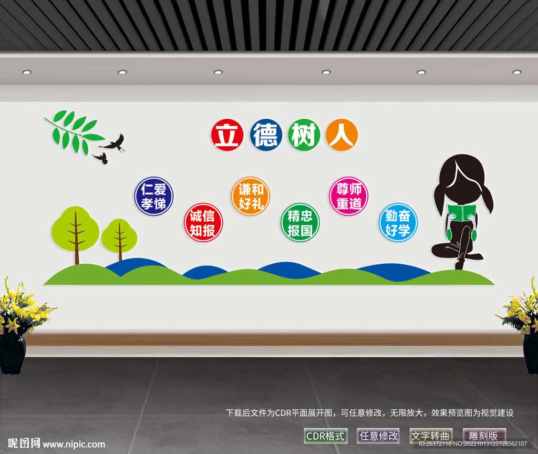
Task: Select the 仁爱孝悌 navy badge
Action: point(154,197)
